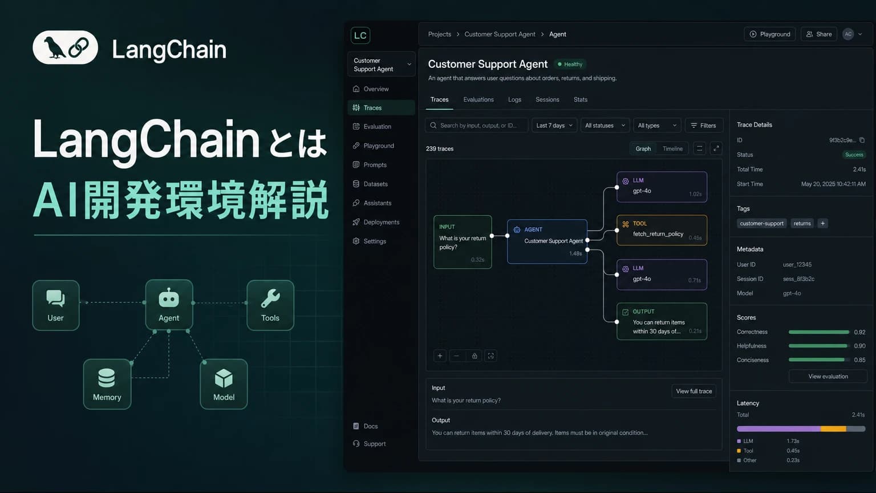876x493 pixels.
Task: Open Assistants in the sidebar
Action: tap(381, 203)
